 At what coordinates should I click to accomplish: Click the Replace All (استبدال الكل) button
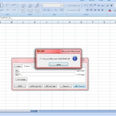(80, 86)
